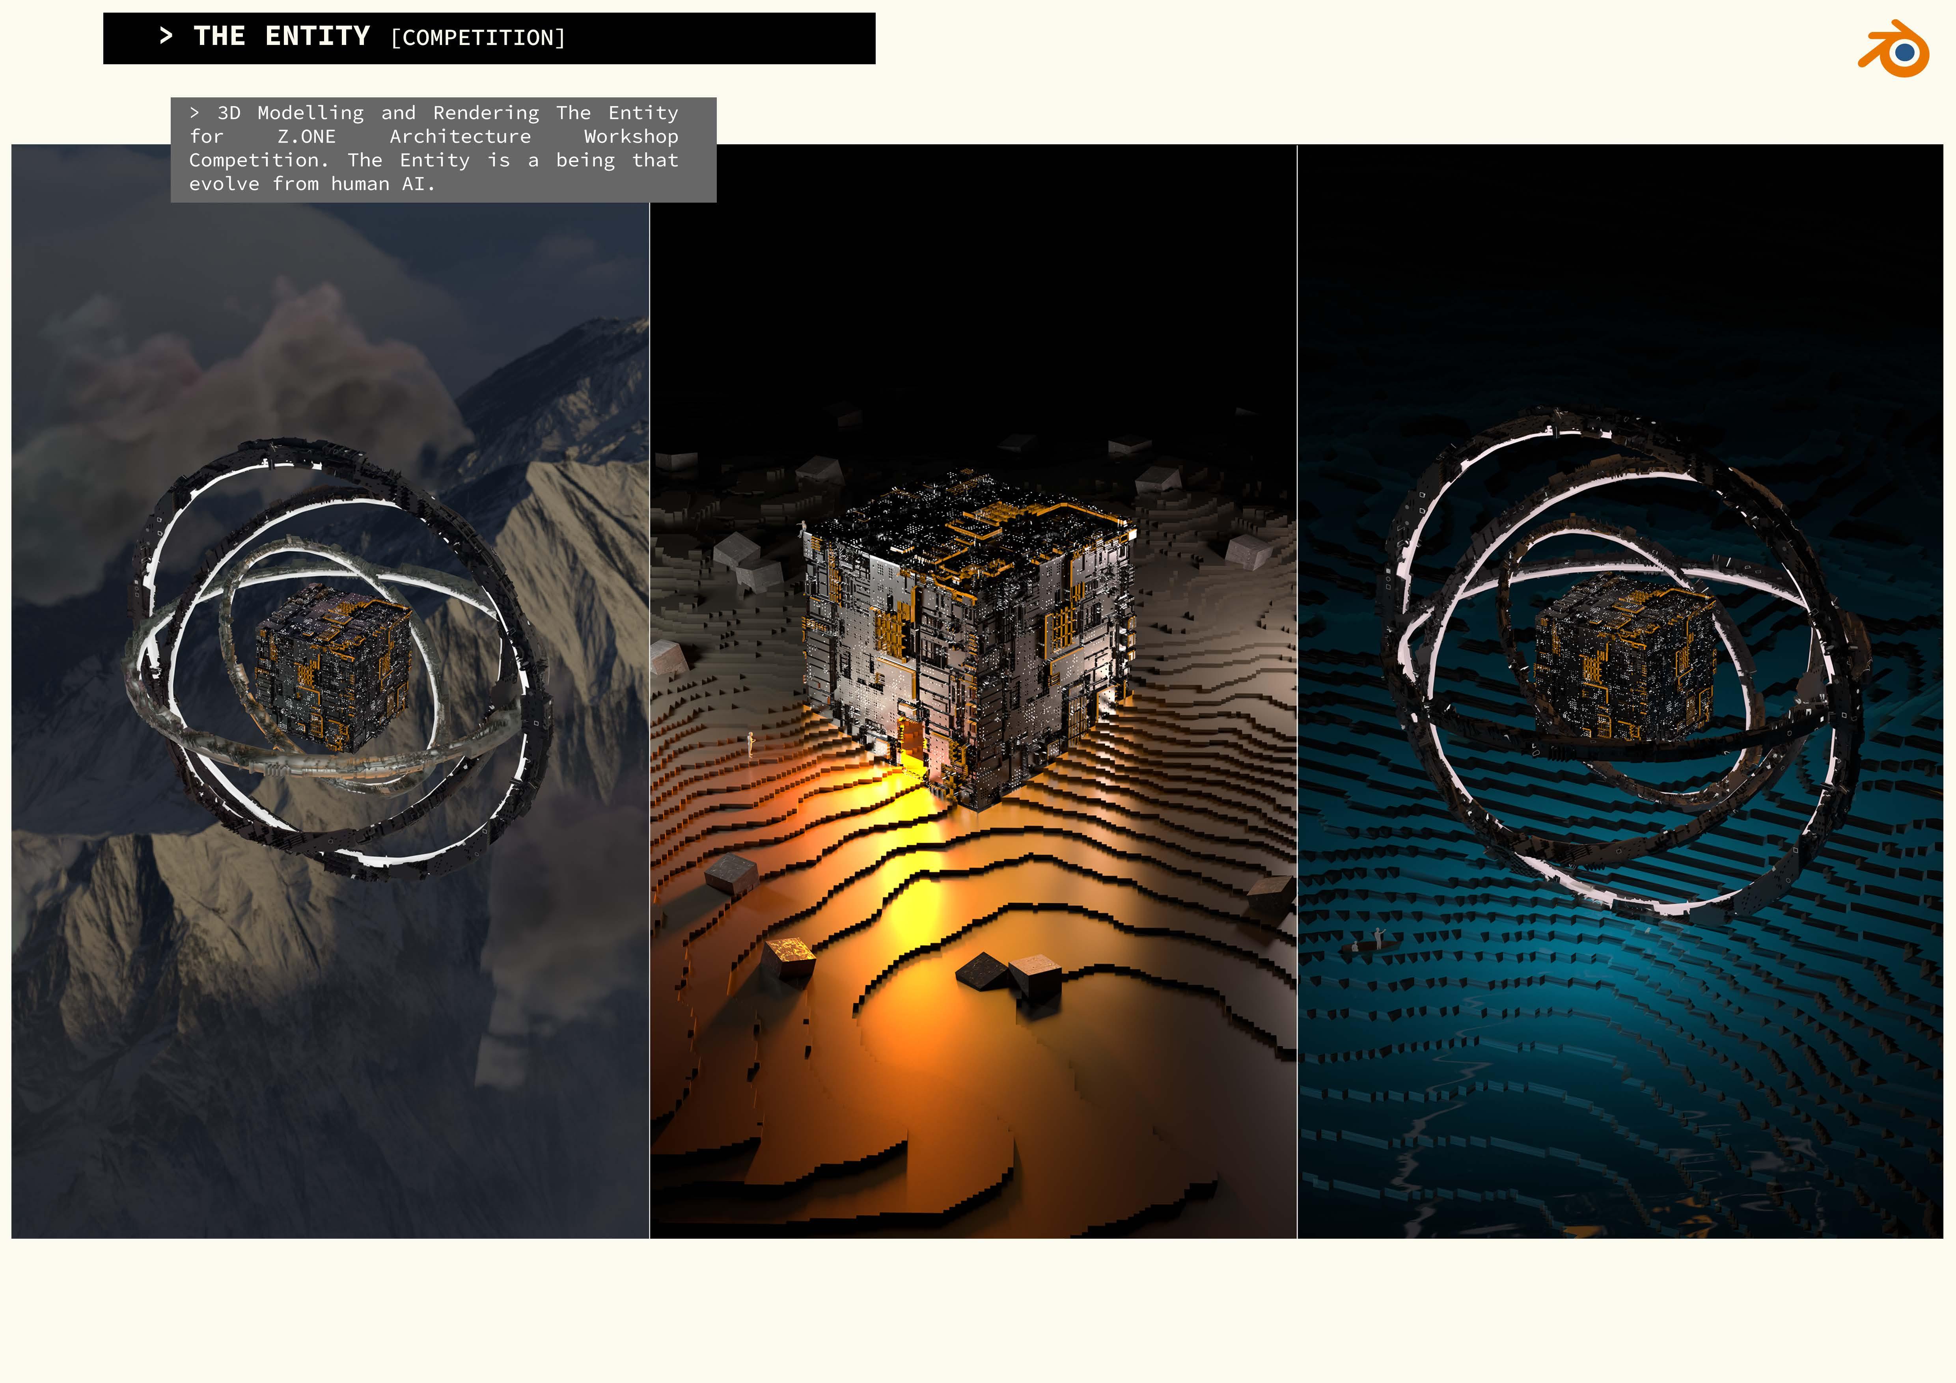Click the arrow symbol before THE ENTITY
1956x1383 pixels.
pyautogui.click(x=166, y=36)
